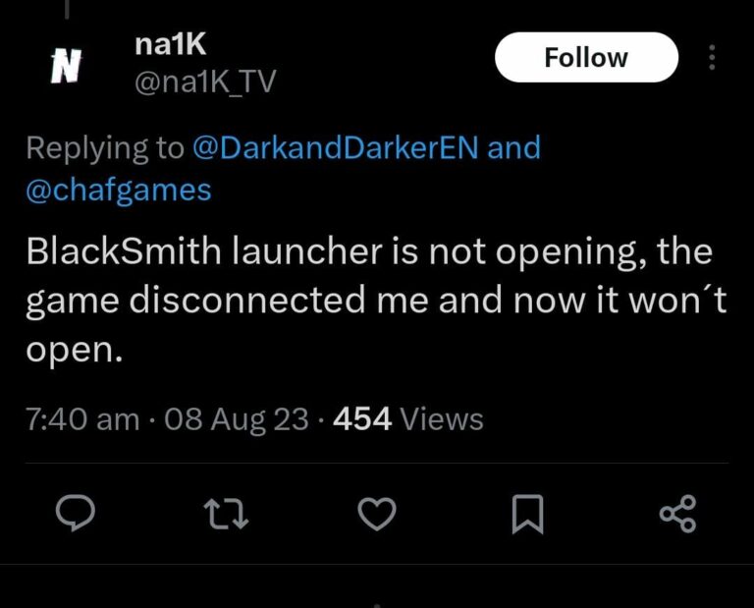Image resolution: width=754 pixels, height=608 pixels.
Task: Click the Views label text
Action: (x=443, y=419)
